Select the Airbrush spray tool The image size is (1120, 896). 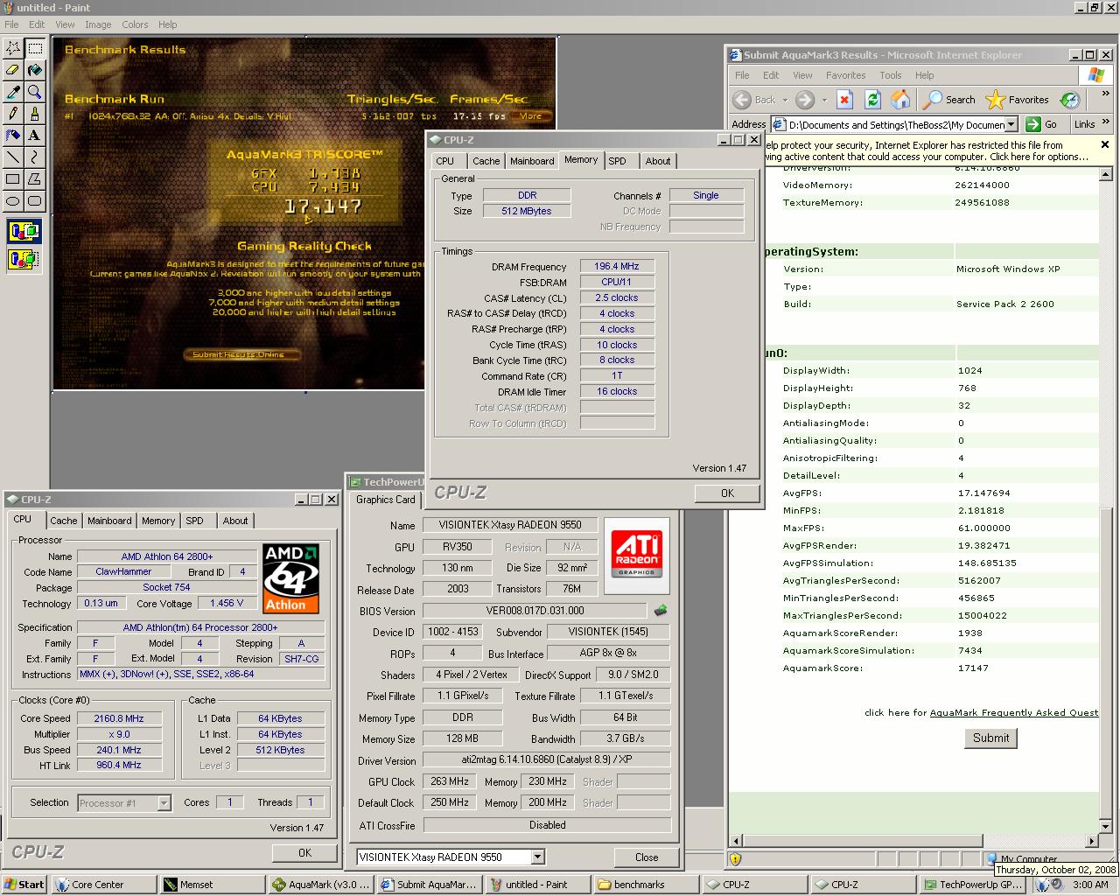click(13, 136)
